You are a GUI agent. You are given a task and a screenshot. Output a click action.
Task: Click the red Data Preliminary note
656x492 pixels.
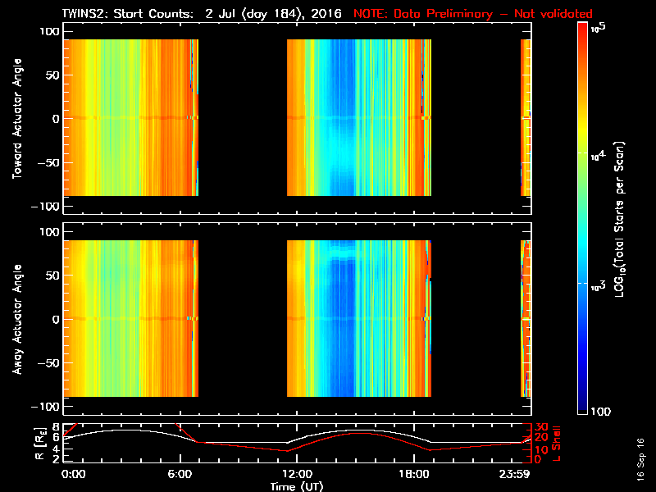point(473,14)
